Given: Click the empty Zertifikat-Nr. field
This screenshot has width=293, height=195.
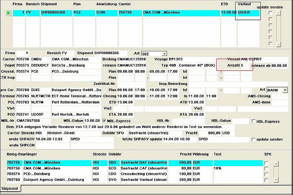Looking at the screenshot, I should pos(131,84).
